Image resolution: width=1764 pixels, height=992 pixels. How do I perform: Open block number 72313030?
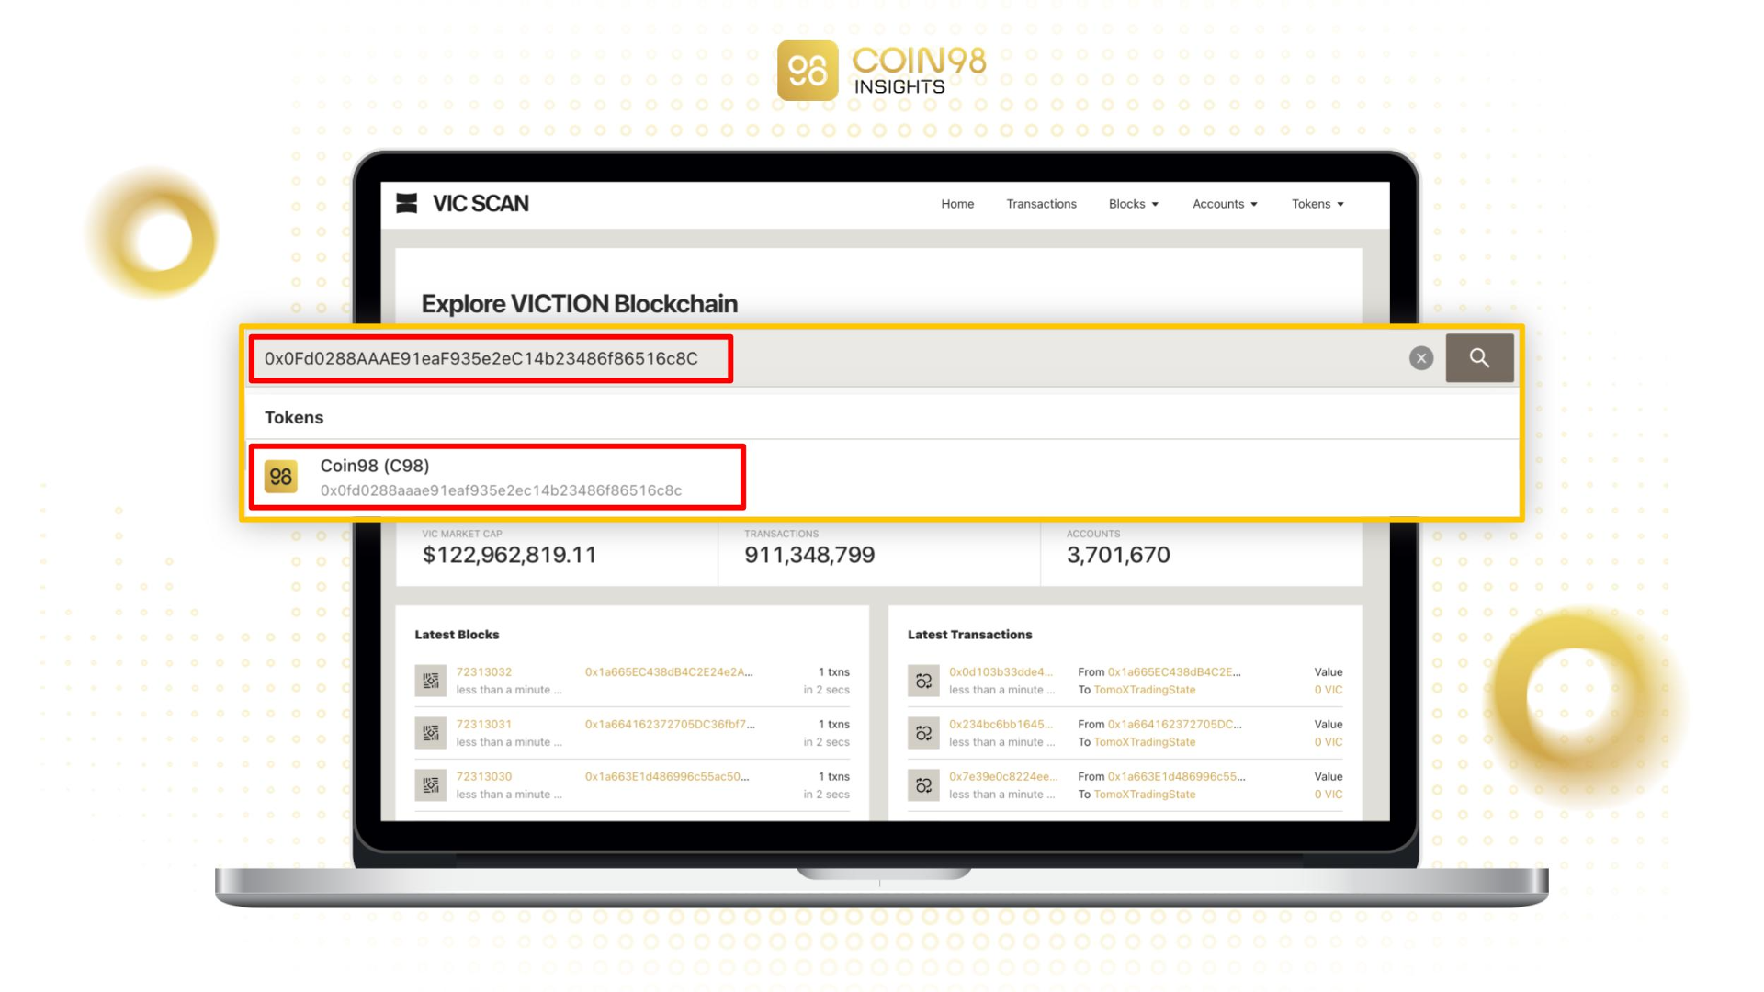click(x=483, y=777)
